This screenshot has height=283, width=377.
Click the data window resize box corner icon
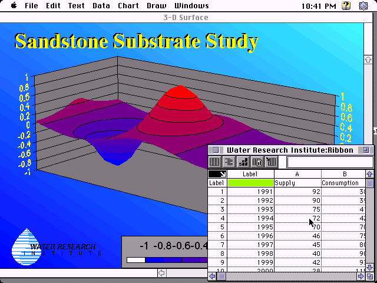click(369, 277)
